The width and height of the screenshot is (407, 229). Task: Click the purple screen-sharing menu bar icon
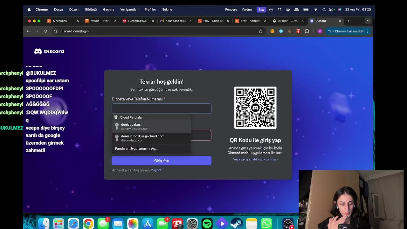tap(261, 10)
